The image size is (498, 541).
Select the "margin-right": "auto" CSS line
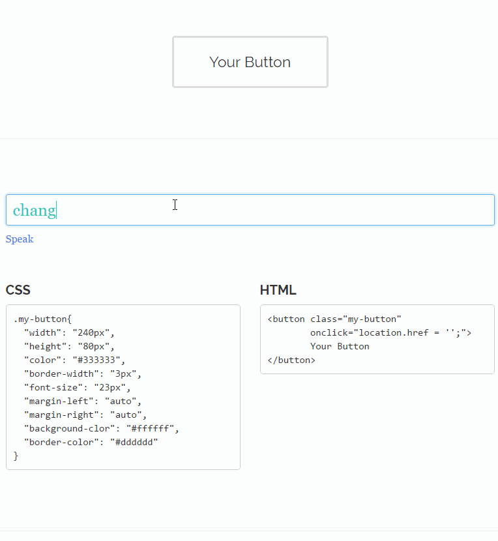pos(85,415)
